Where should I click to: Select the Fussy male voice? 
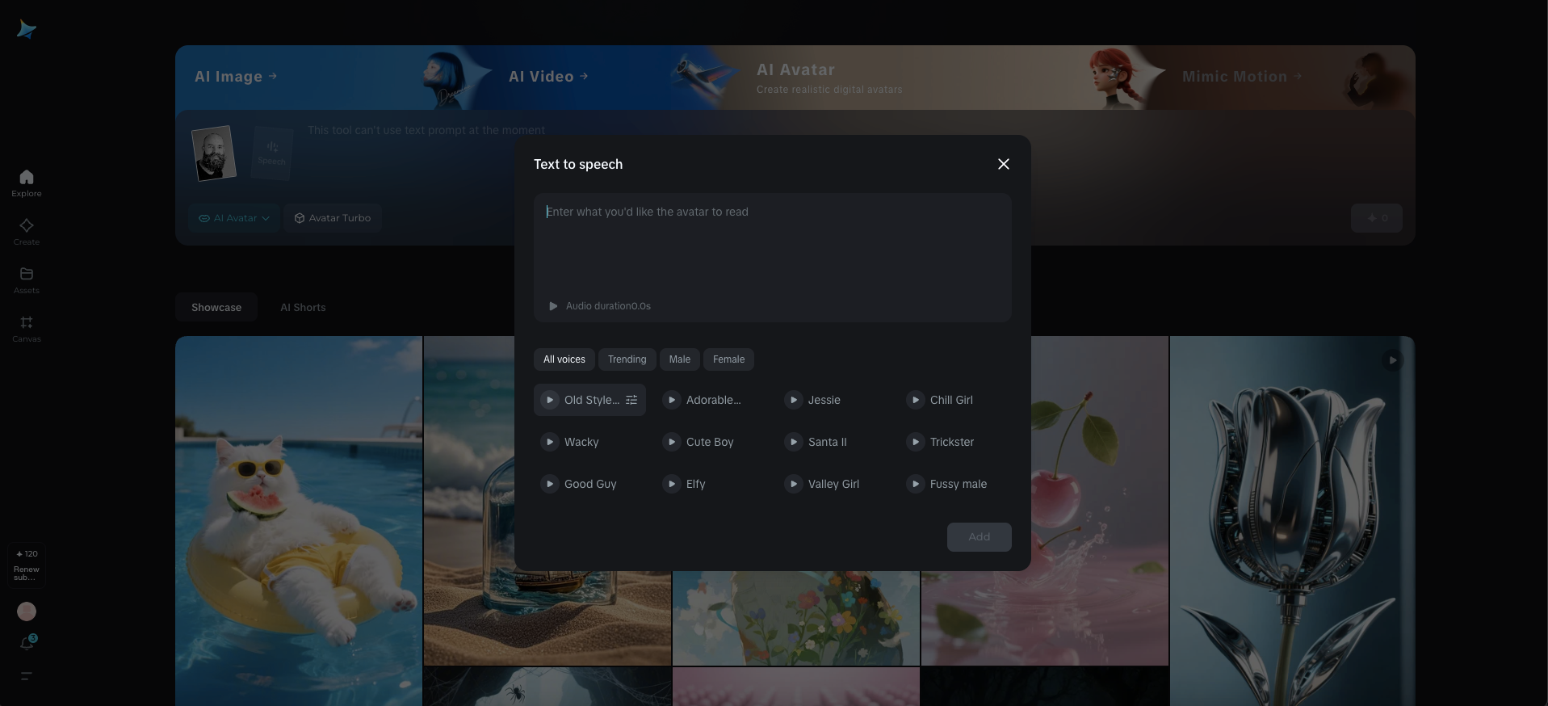coord(955,484)
